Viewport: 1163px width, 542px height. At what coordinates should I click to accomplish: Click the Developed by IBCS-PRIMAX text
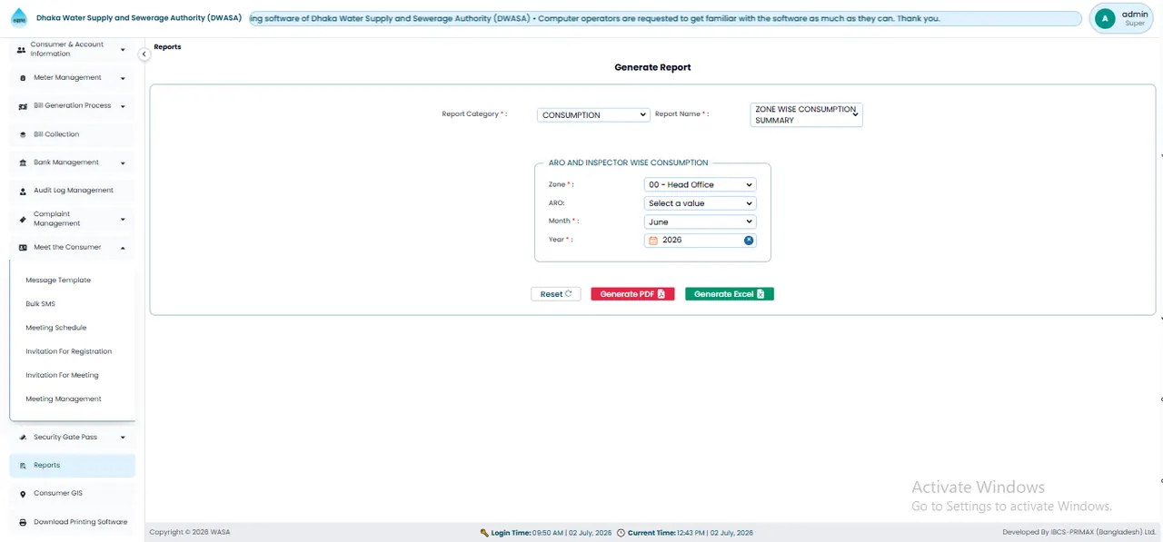tap(1079, 533)
